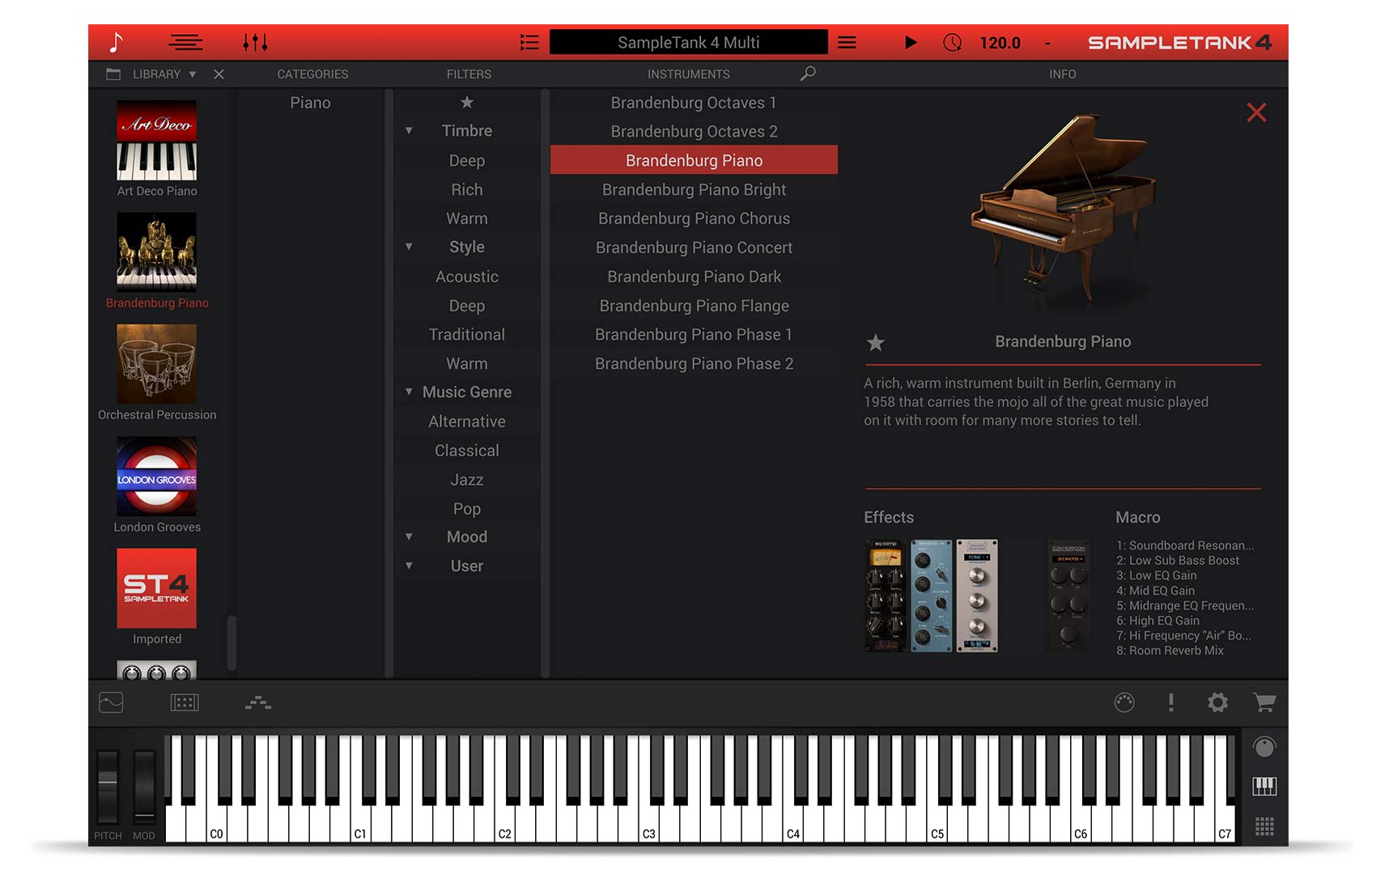Viewport: 1376px width, 874px height.
Task: Click the tempo metronome clock icon
Action: tap(952, 42)
